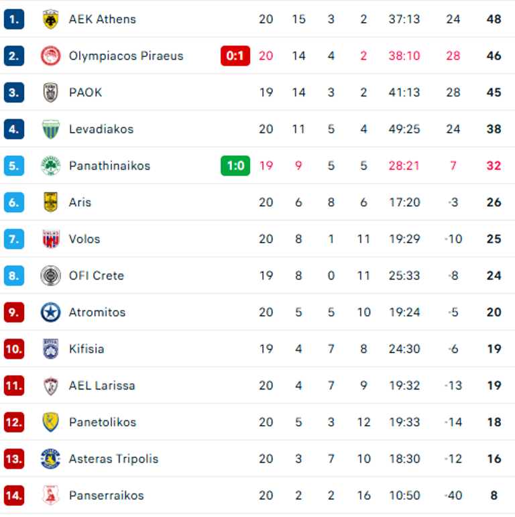Screen dimensions: 515x517
Task: Select the PAOK team badge
Action: (x=50, y=93)
